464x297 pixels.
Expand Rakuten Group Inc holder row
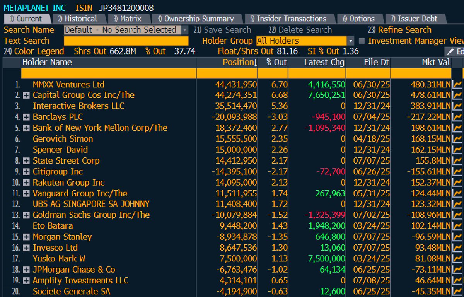[26, 183]
